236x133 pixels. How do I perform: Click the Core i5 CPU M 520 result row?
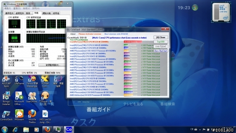coord(89,42)
